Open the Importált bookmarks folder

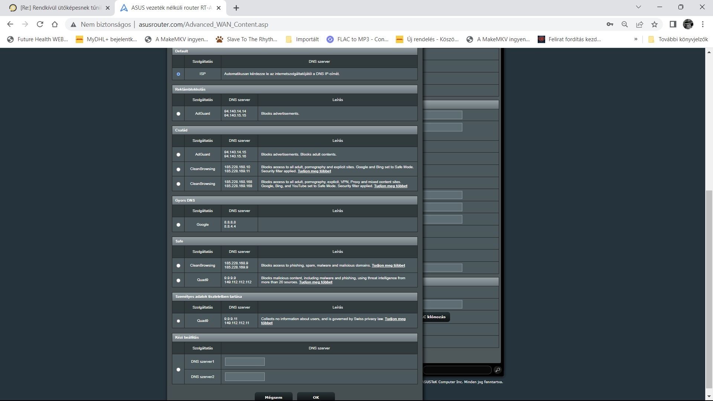coord(302,39)
